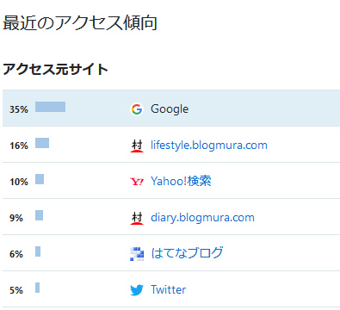Image resolution: width=340 pixels, height=310 pixels.
Task: Click the はてなブログ pixel icon
Action: coord(137,254)
